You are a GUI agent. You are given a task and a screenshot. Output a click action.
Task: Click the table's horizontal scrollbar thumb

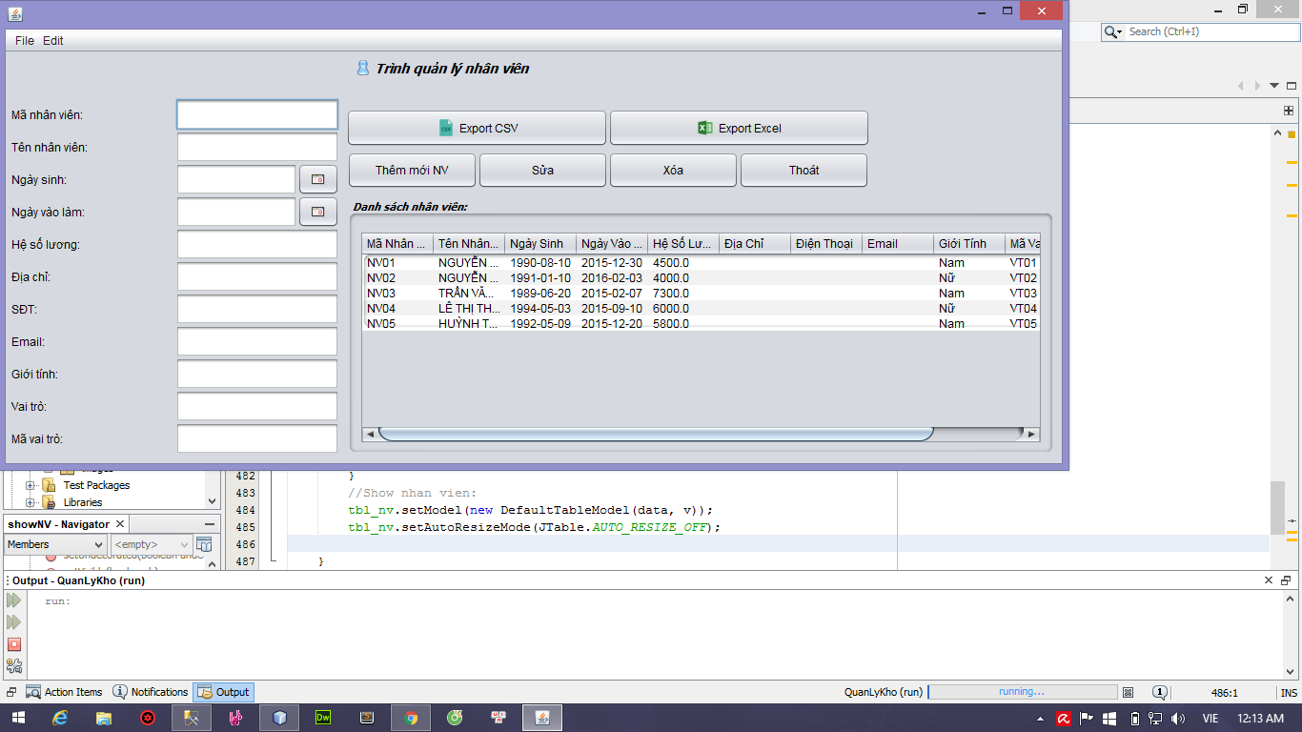[655, 435]
